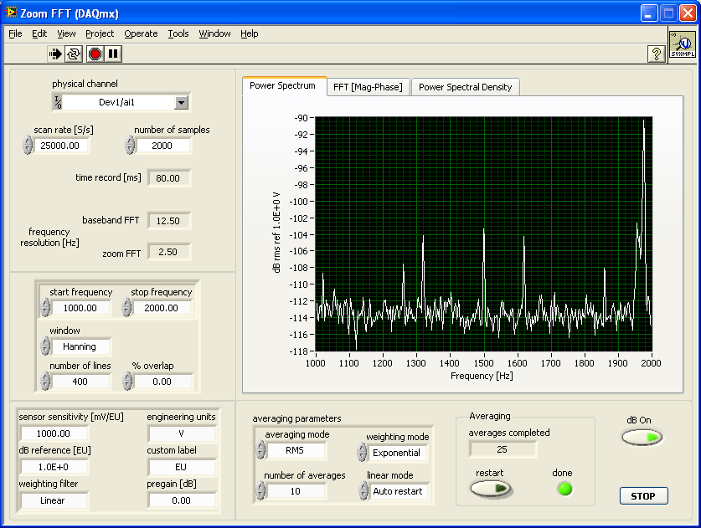Switch to the FFT [Mag-Phase] tab

pyautogui.click(x=368, y=87)
